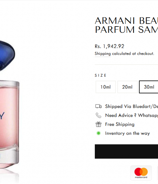The width and height of the screenshot is (158, 184).
Task: Click the Rs. 1,942.92 price
Action: pos(109,46)
